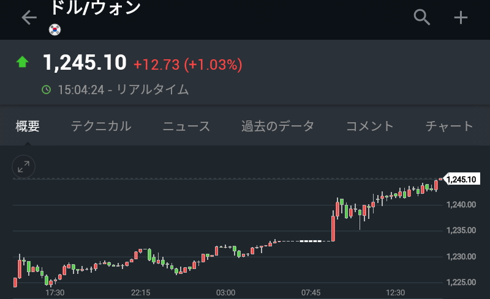The width and height of the screenshot is (490, 299).
Task: Tap the ドル/ウォン title
Action: click(x=95, y=9)
